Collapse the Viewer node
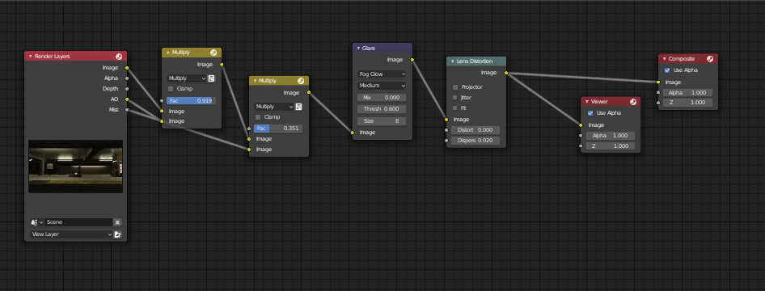Image resolution: width=765 pixels, height=291 pixels. click(x=587, y=102)
